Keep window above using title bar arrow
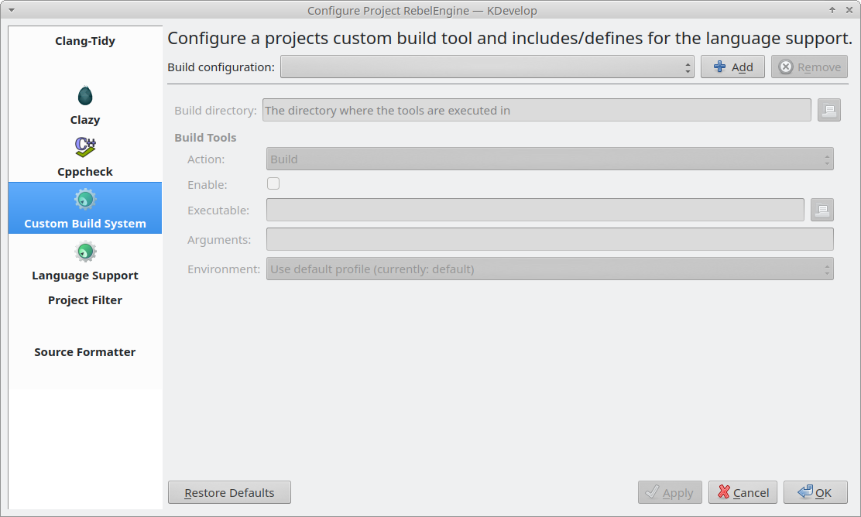The width and height of the screenshot is (861, 517). click(832, 10)
